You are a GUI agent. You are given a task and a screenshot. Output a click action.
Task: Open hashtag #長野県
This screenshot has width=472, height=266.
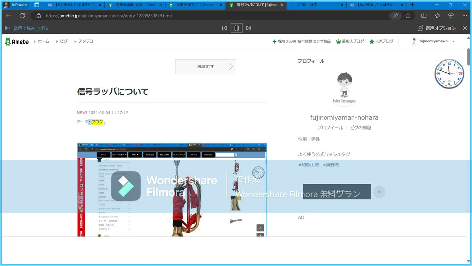(x=331, y=165)
